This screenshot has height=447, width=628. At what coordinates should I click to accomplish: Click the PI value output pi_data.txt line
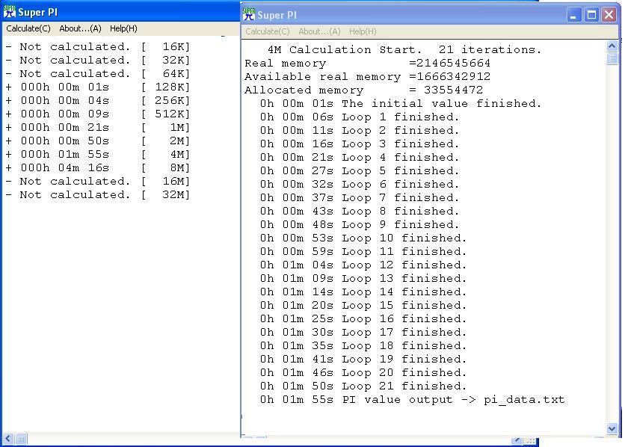pos(412,400)
